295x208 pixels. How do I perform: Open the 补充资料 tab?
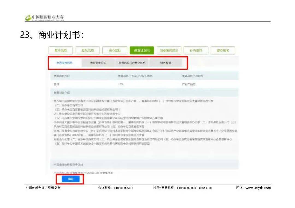196,51
